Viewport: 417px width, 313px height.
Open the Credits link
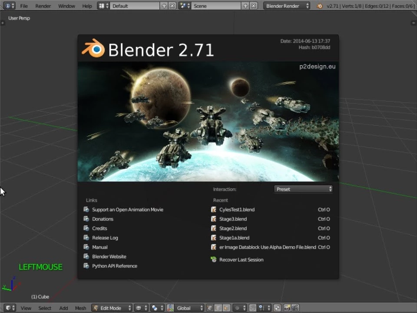[95, 228]
